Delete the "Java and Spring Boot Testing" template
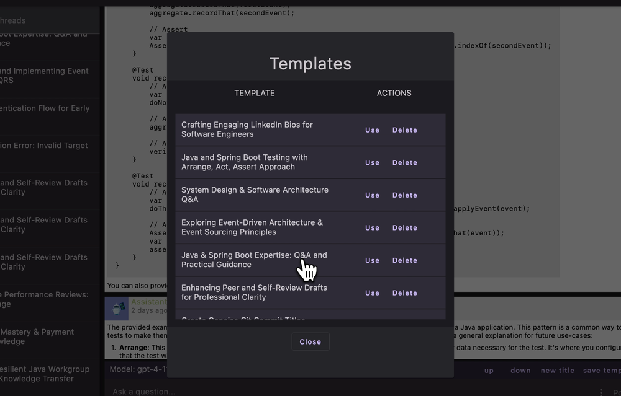Viewport: 621px width, 396px height. 404,162
